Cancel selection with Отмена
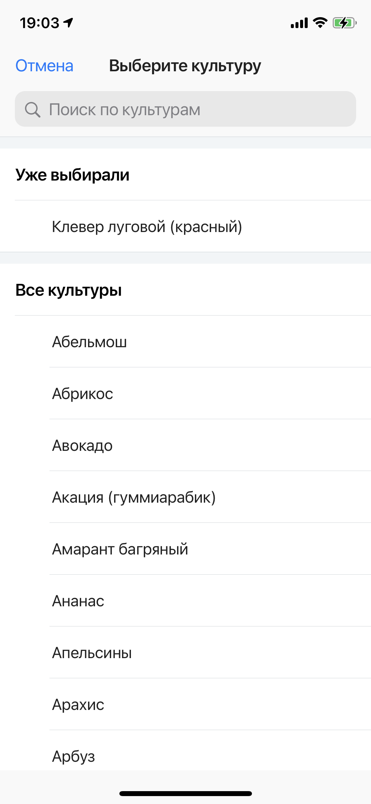 point(45,66)
